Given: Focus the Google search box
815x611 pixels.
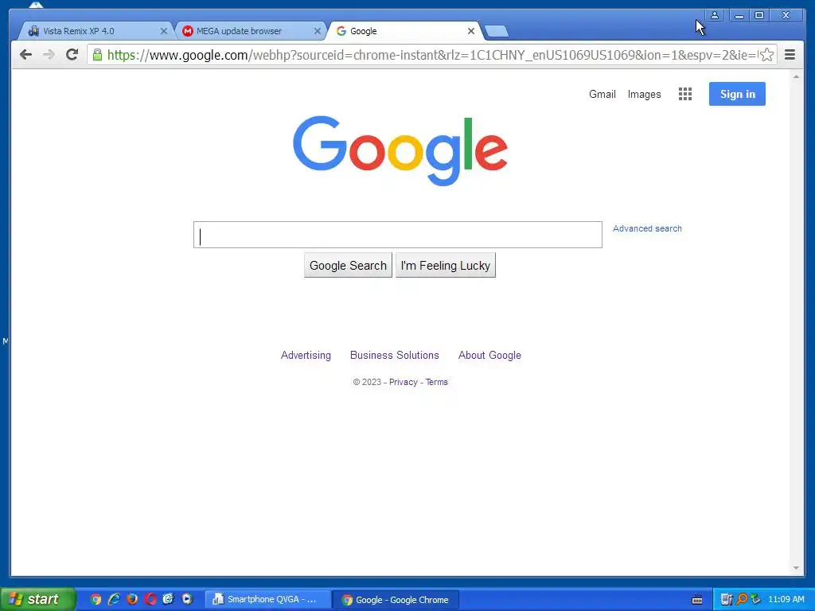Looking at the screenshot, I should click(398, 235).
